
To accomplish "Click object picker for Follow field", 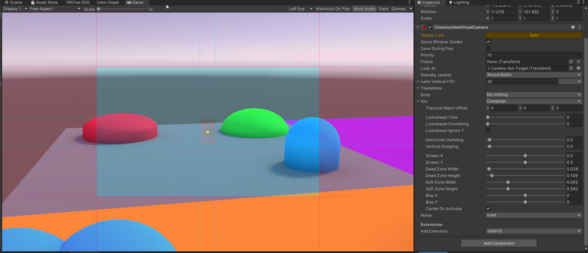I will (571, 62).
